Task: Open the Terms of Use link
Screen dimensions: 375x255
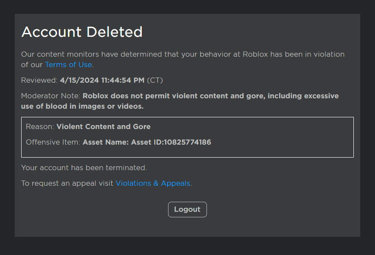Action: (68, 65)
